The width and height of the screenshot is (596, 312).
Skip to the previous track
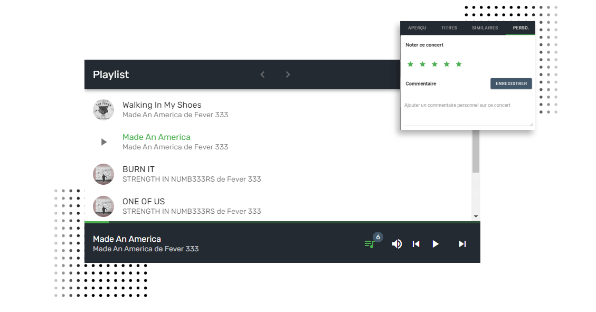[416, 244]
